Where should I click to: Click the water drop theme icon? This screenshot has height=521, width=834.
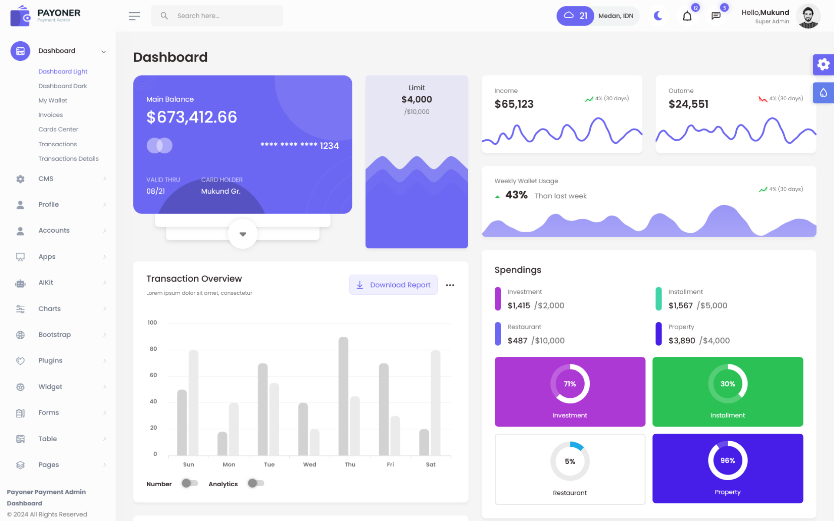pyautogui.click(x=823, y=92)
